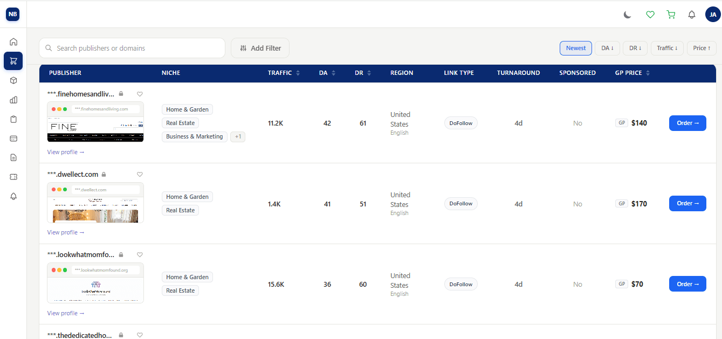This screenshot has width=722, height=339.
Task: Open the active marketplace cart sidebar icon
Action: (13, 61)
